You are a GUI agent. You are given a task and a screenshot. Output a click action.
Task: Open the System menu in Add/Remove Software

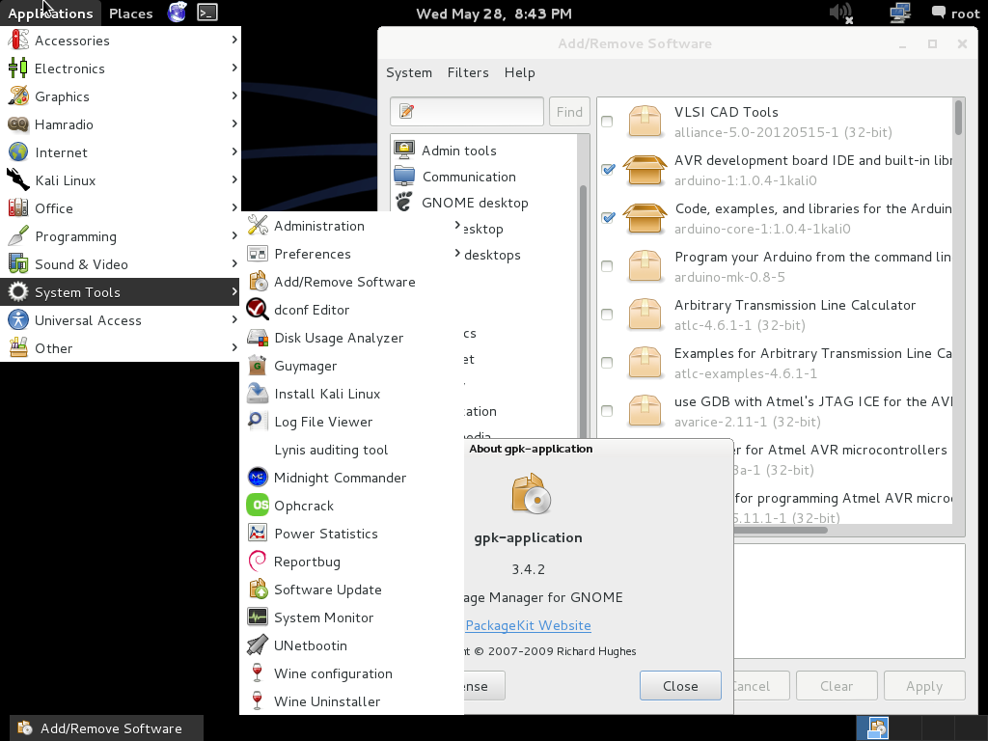pos(409,72)
